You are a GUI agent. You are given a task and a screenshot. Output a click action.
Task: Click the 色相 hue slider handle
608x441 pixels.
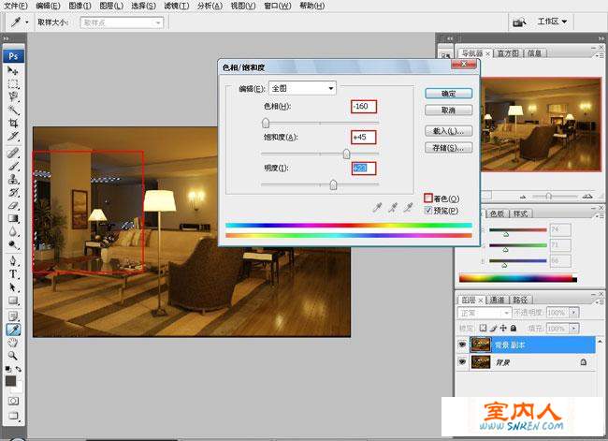click(x=266, y=123)
